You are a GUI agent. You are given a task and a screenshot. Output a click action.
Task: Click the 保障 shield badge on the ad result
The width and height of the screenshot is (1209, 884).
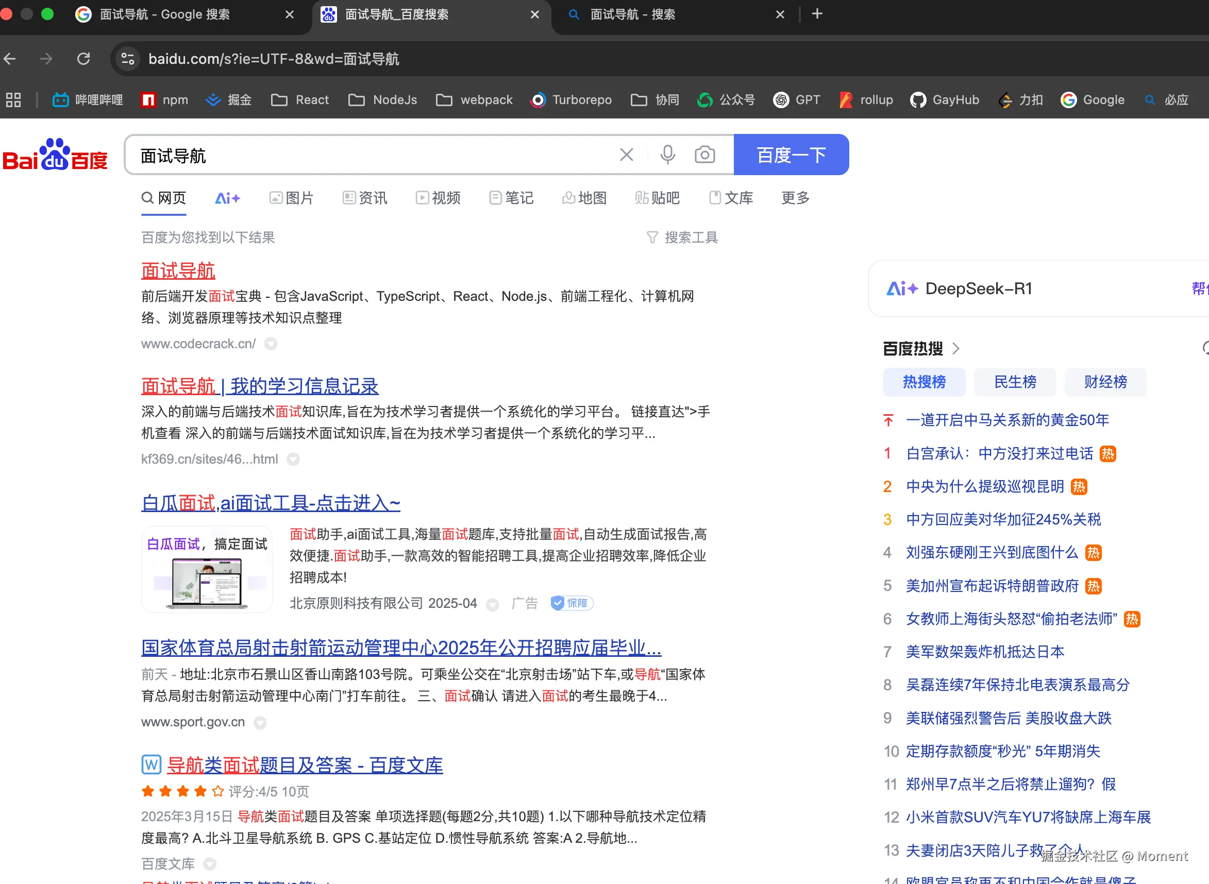pyautogui.click(x=571, y=603)
